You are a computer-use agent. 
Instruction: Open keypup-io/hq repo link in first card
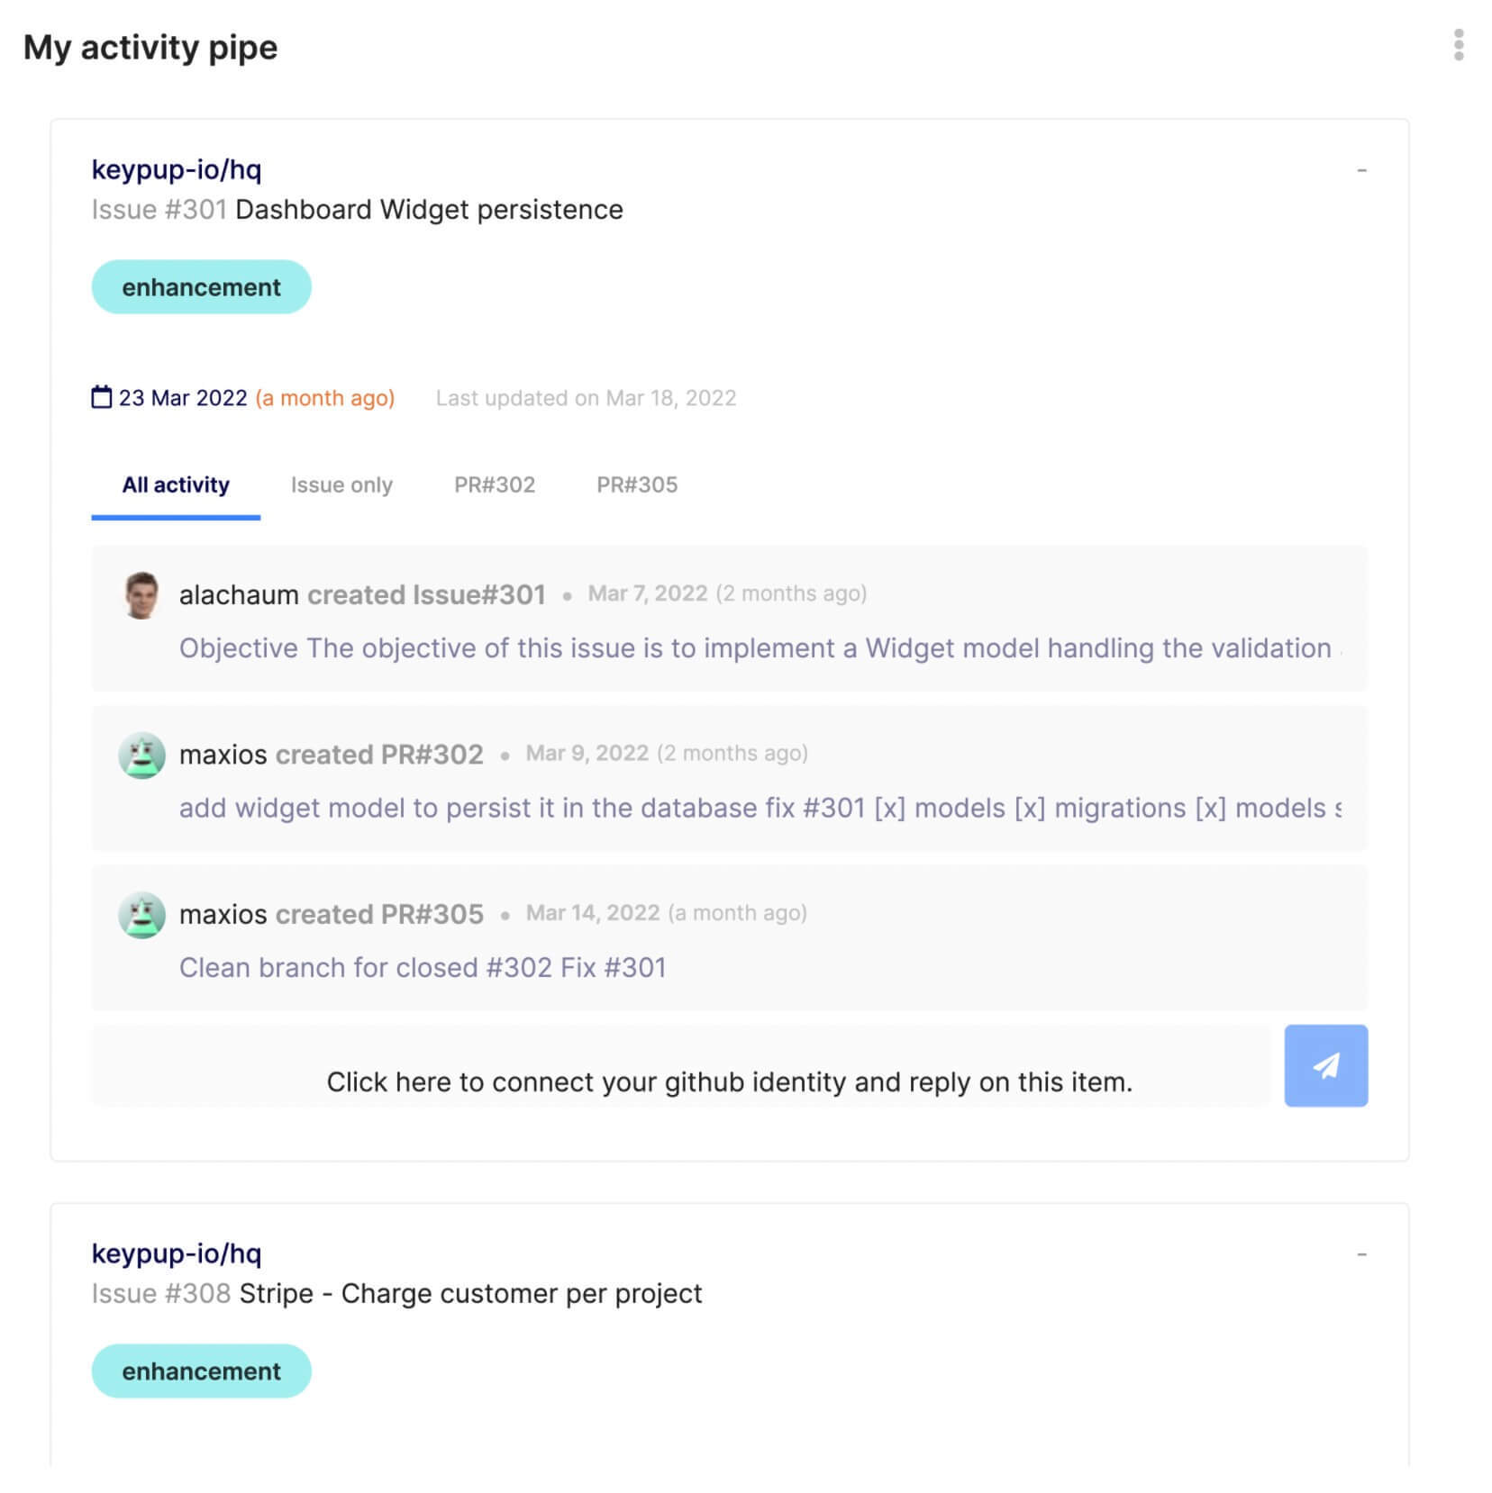[x=177, y=169]
